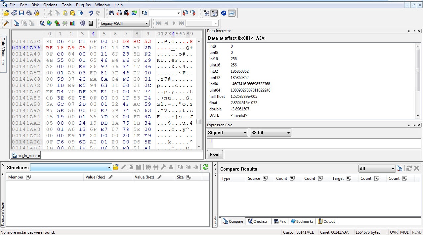Viewport: 423px width, 235px height.
Task: Click the Eval button
Action: point(215,155)
